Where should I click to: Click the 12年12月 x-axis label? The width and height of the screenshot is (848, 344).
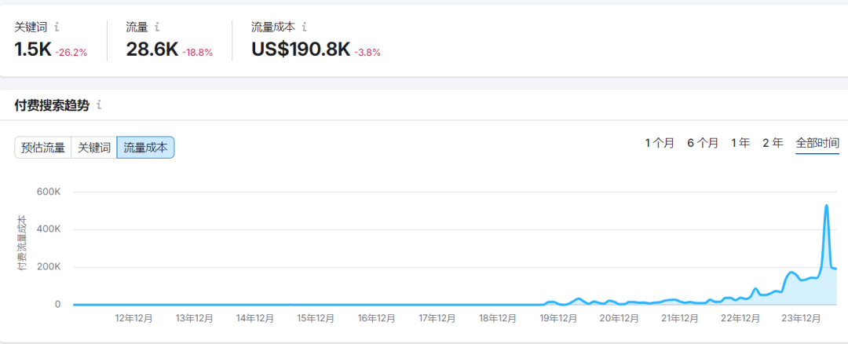[133, 319]
